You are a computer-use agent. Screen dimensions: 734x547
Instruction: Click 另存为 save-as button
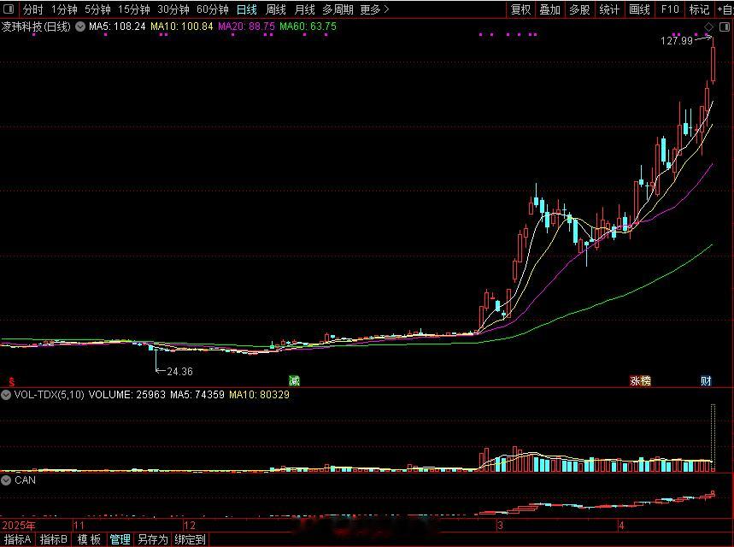(153, 539)
